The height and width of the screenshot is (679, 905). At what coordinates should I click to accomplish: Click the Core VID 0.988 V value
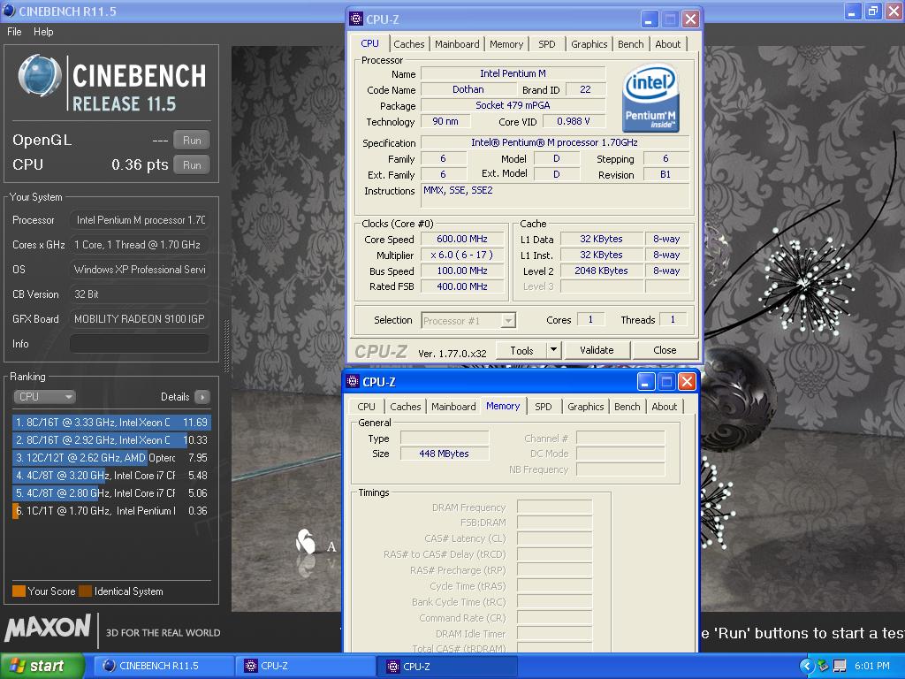(573, 121)
